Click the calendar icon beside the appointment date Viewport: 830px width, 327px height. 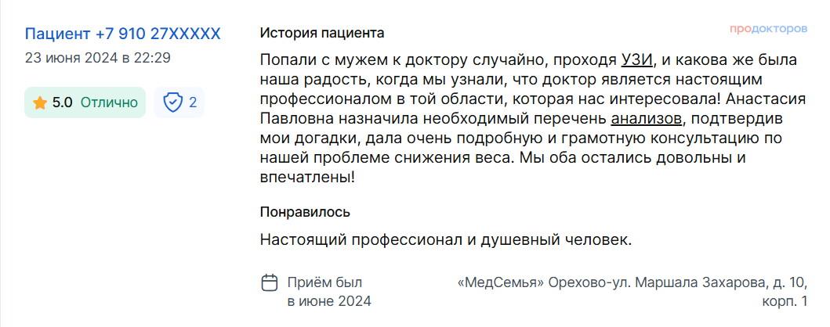(270, 282)
